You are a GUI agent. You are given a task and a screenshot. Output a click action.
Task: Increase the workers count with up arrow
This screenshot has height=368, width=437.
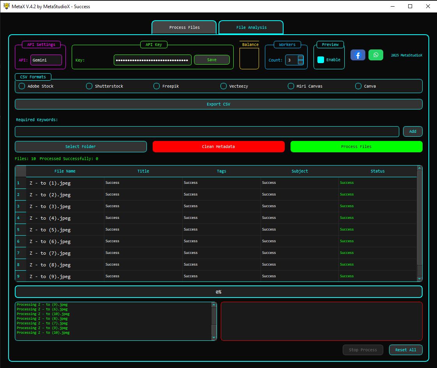pyautogui.click(x=300, y=58)
